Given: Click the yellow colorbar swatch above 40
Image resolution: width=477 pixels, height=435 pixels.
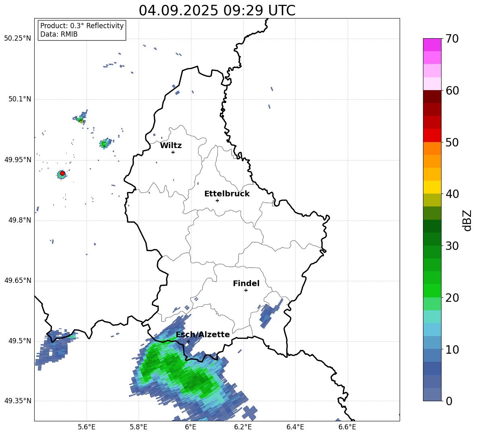Looking at the screenshot, I should point(432,187).
